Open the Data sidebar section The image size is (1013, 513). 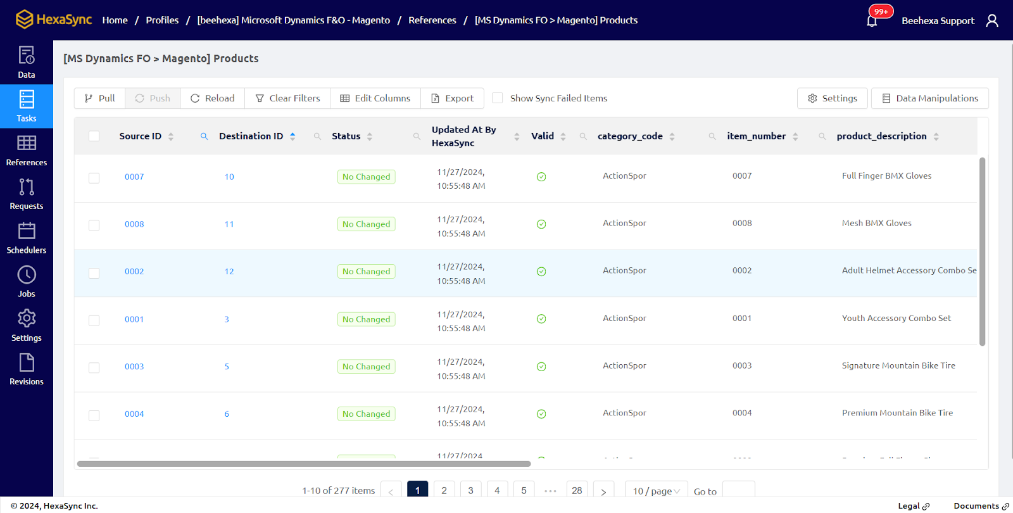point(27,63)
